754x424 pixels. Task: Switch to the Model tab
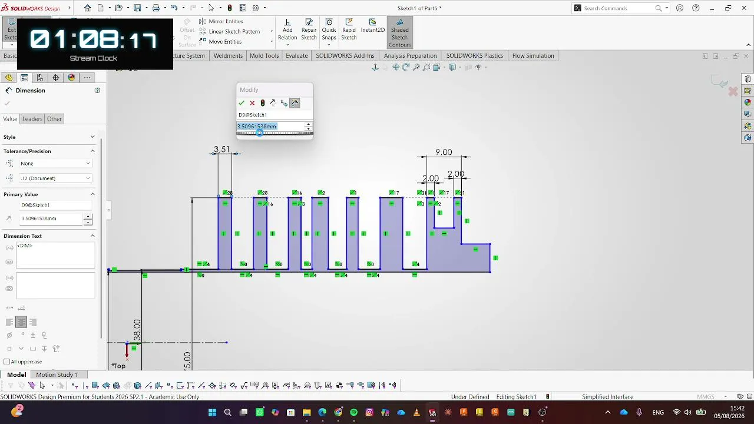[16, 375]
